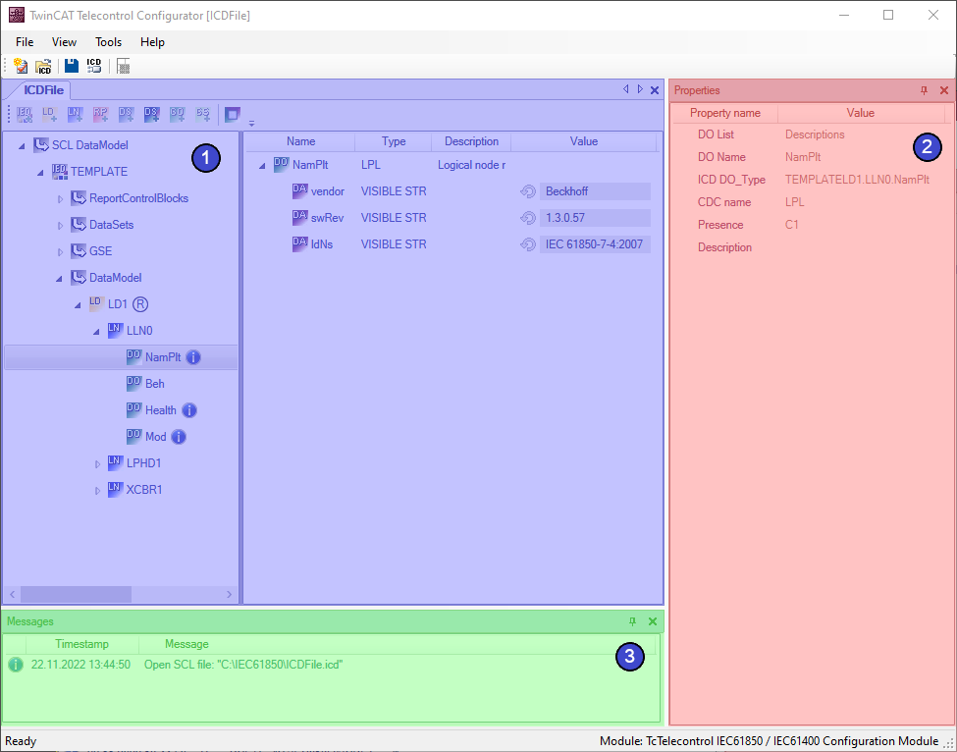This screenshot has height=752, width=957.
Task: Select the "Open SCL file" message row
Action: click(333, 665)
